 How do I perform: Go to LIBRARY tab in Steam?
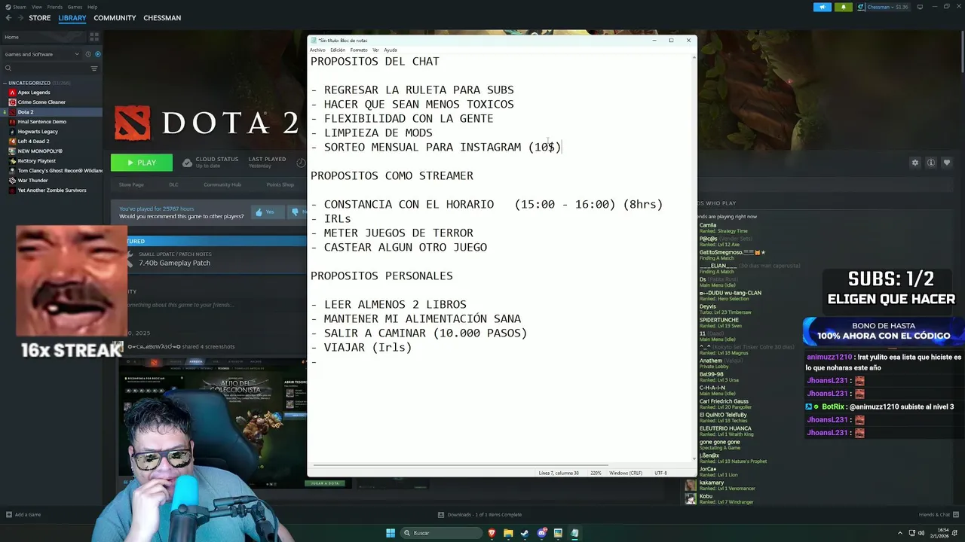[x=72, y=18]
